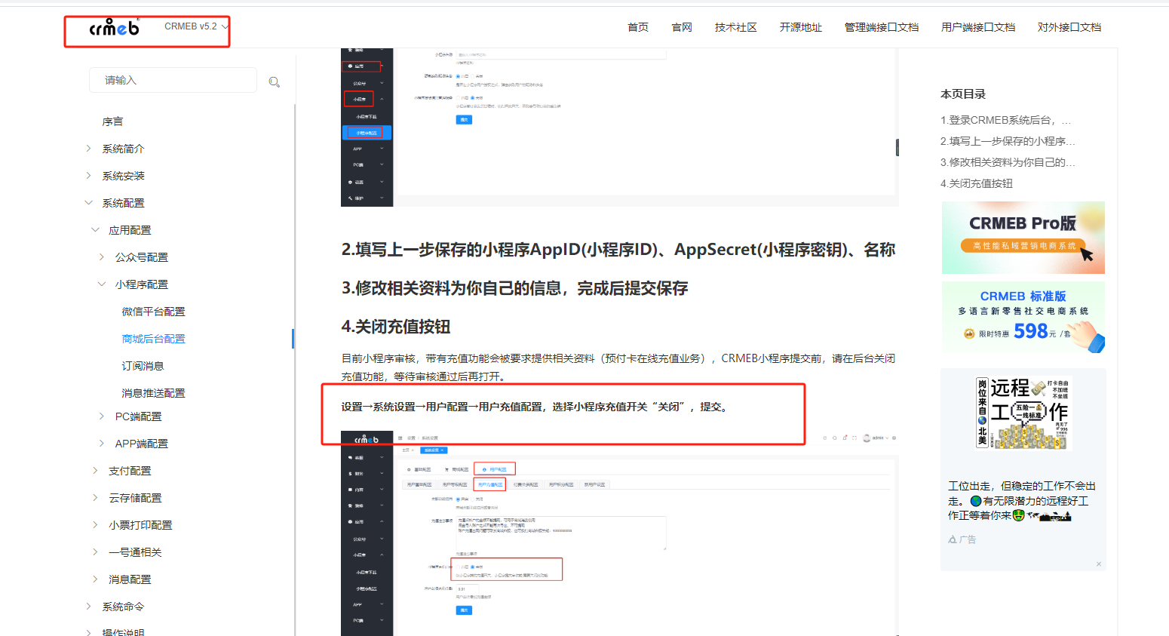
Task: Click heading 3.修改相关资料为你自己的信息
Action: pyautogui.click(x=514, y=288)
